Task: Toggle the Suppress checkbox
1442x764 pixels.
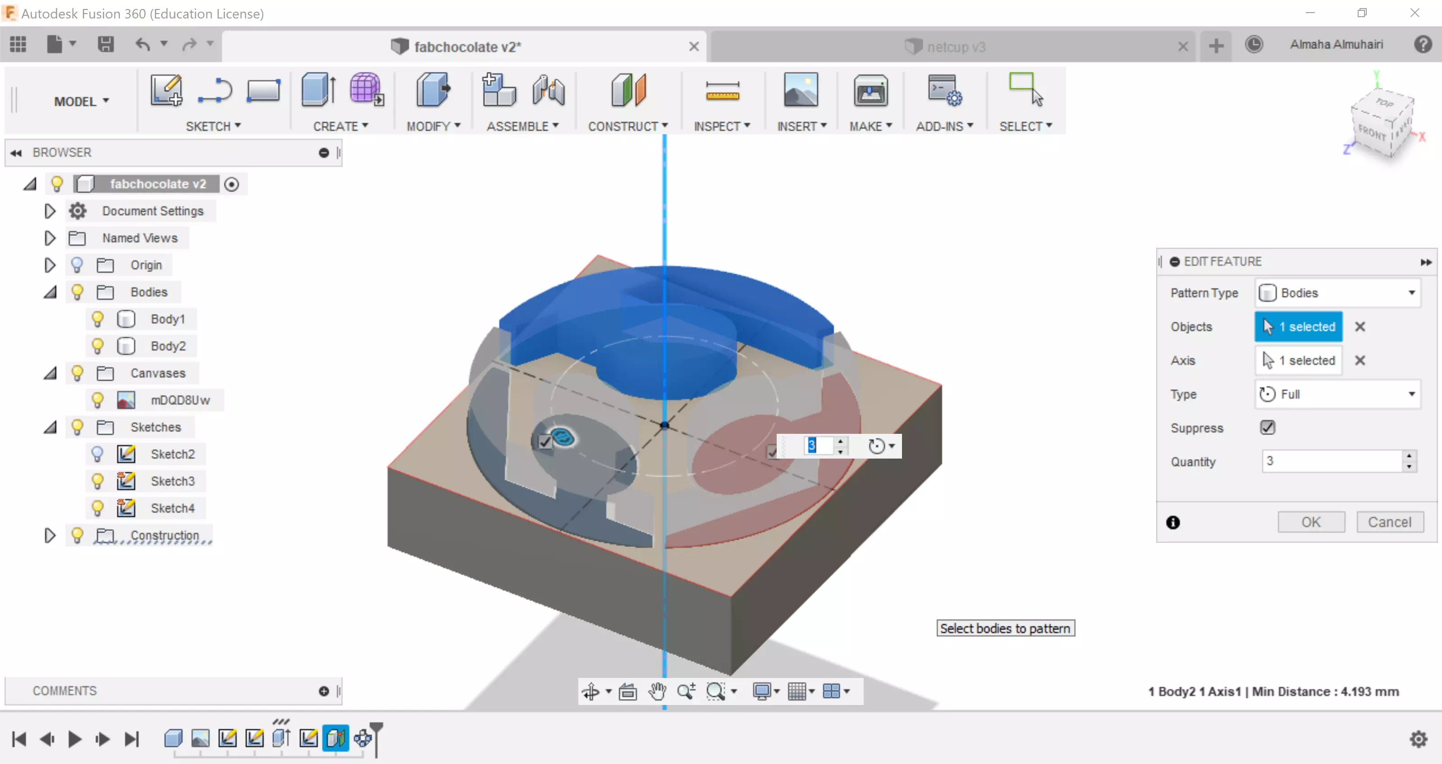Action: point(1268,428)
